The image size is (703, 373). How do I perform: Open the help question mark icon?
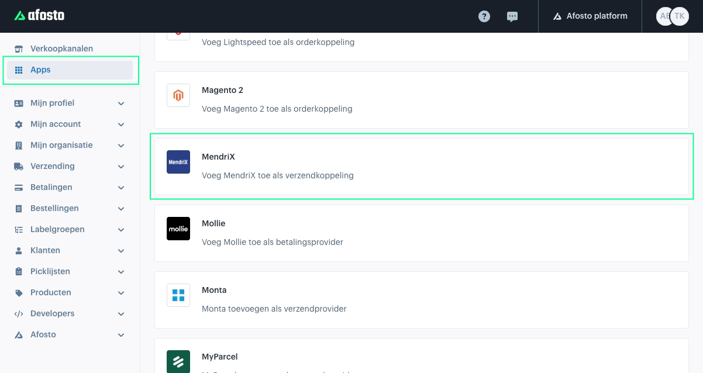pyautogui.click(x=484, y=16)
